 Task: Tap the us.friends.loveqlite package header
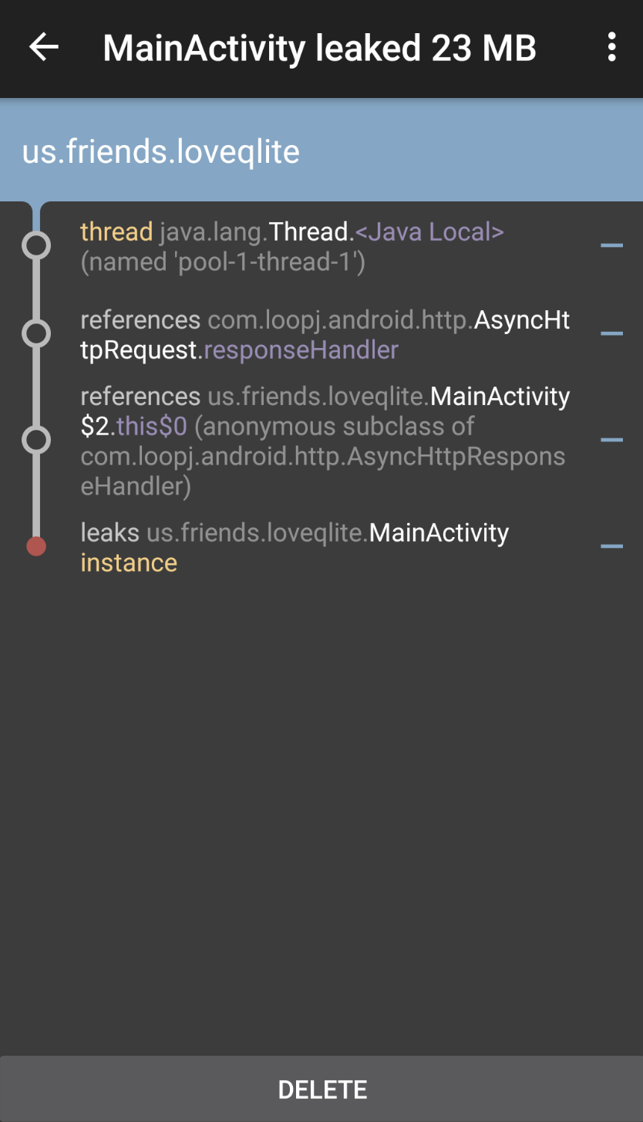[x=161, y=152]
